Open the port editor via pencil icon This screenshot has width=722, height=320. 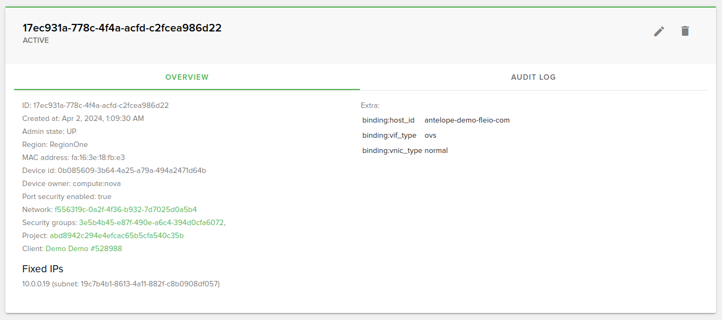pos(659,31)
